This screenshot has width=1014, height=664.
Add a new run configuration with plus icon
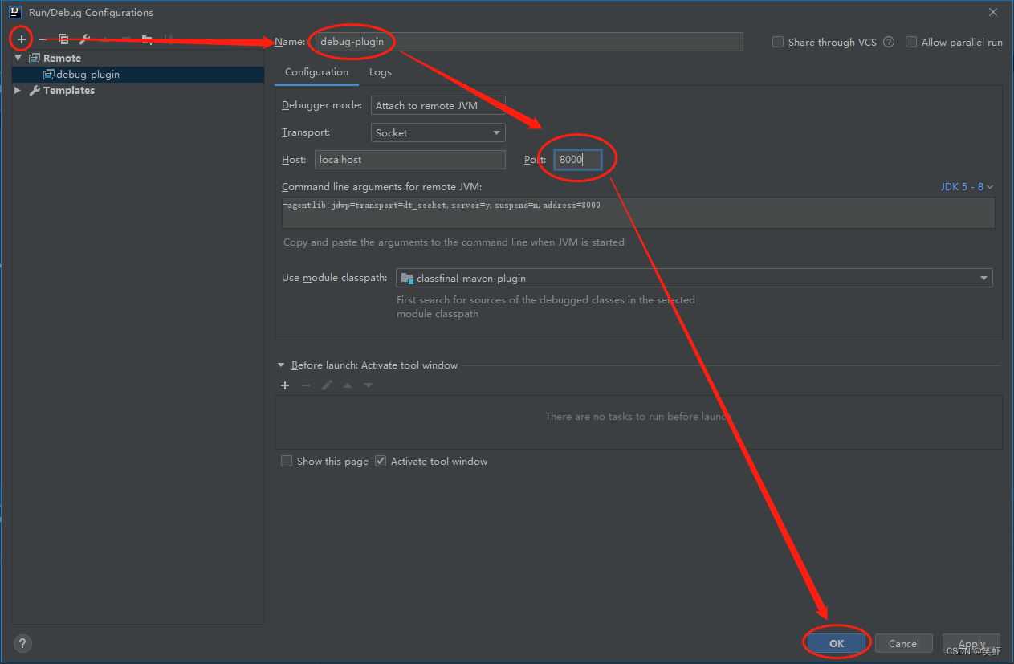point(22,39)
